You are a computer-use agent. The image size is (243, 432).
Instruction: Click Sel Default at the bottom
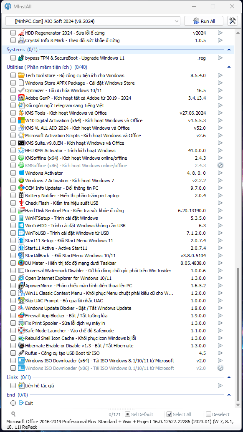point(139,414)
